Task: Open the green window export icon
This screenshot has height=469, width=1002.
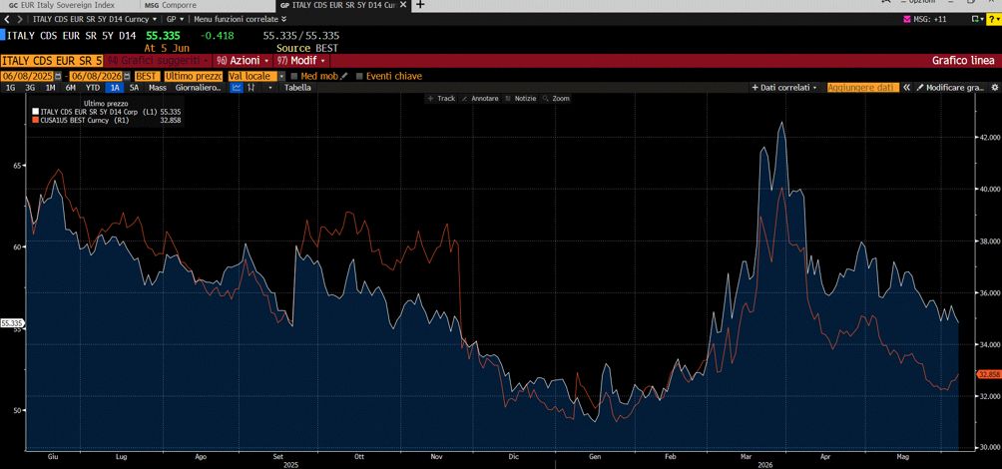Action: (977, 19)
